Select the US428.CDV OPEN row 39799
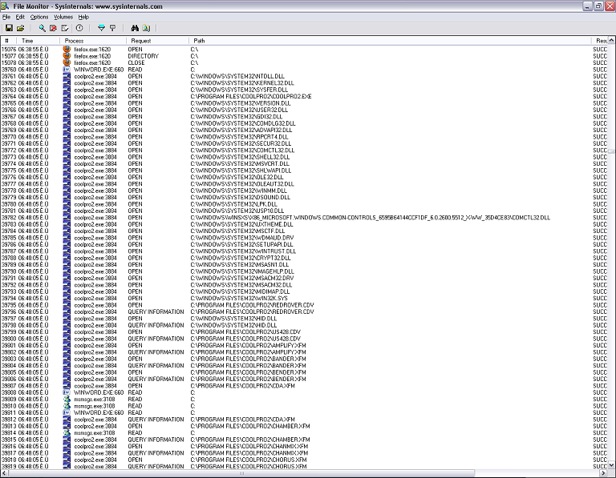 pos(304,331)
